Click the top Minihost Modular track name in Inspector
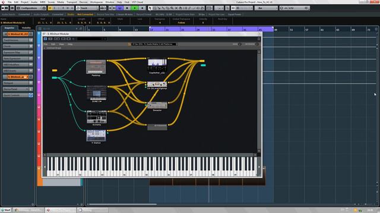The image size is (380, 213). point(18,34)
